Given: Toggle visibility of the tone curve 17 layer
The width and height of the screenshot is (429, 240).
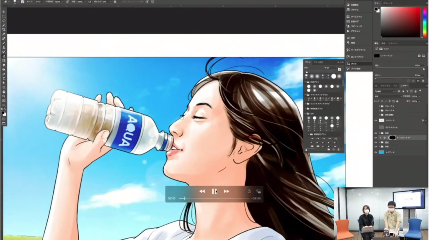Looking at the screenshot, I should click(x=376, y=138).
